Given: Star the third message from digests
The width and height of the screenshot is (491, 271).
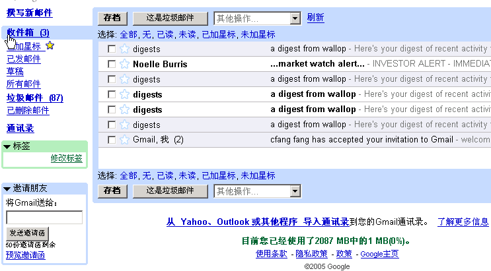Looking at the screenshot, I should tap(124, 94).
